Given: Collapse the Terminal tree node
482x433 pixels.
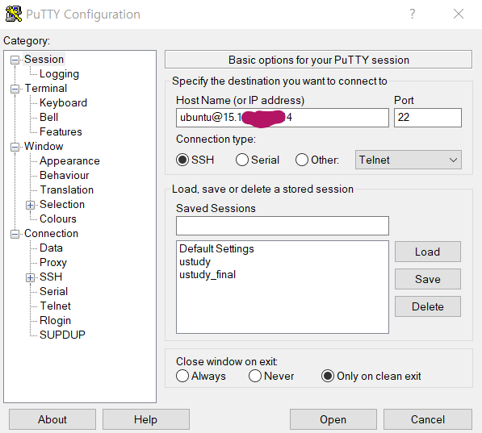Looking at the screenshot, I should click(x=15, y=89).
